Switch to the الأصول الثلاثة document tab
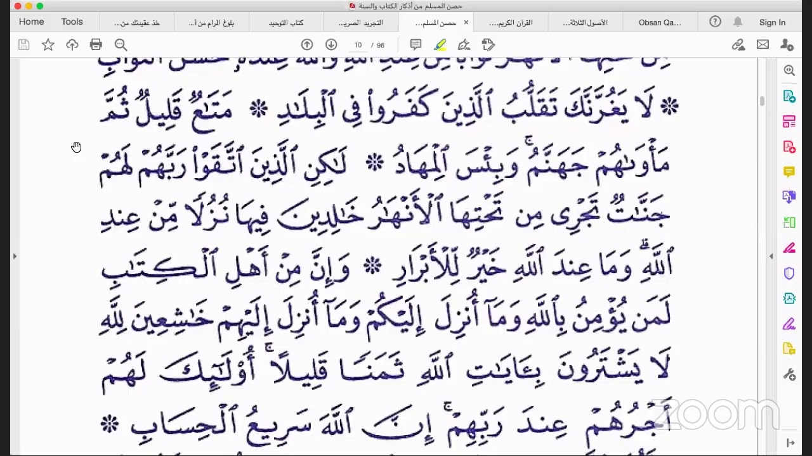812x456 pixels. point(585,23)
